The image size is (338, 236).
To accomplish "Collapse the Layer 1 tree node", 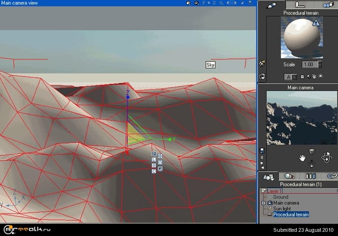I will tap(263, 191).
